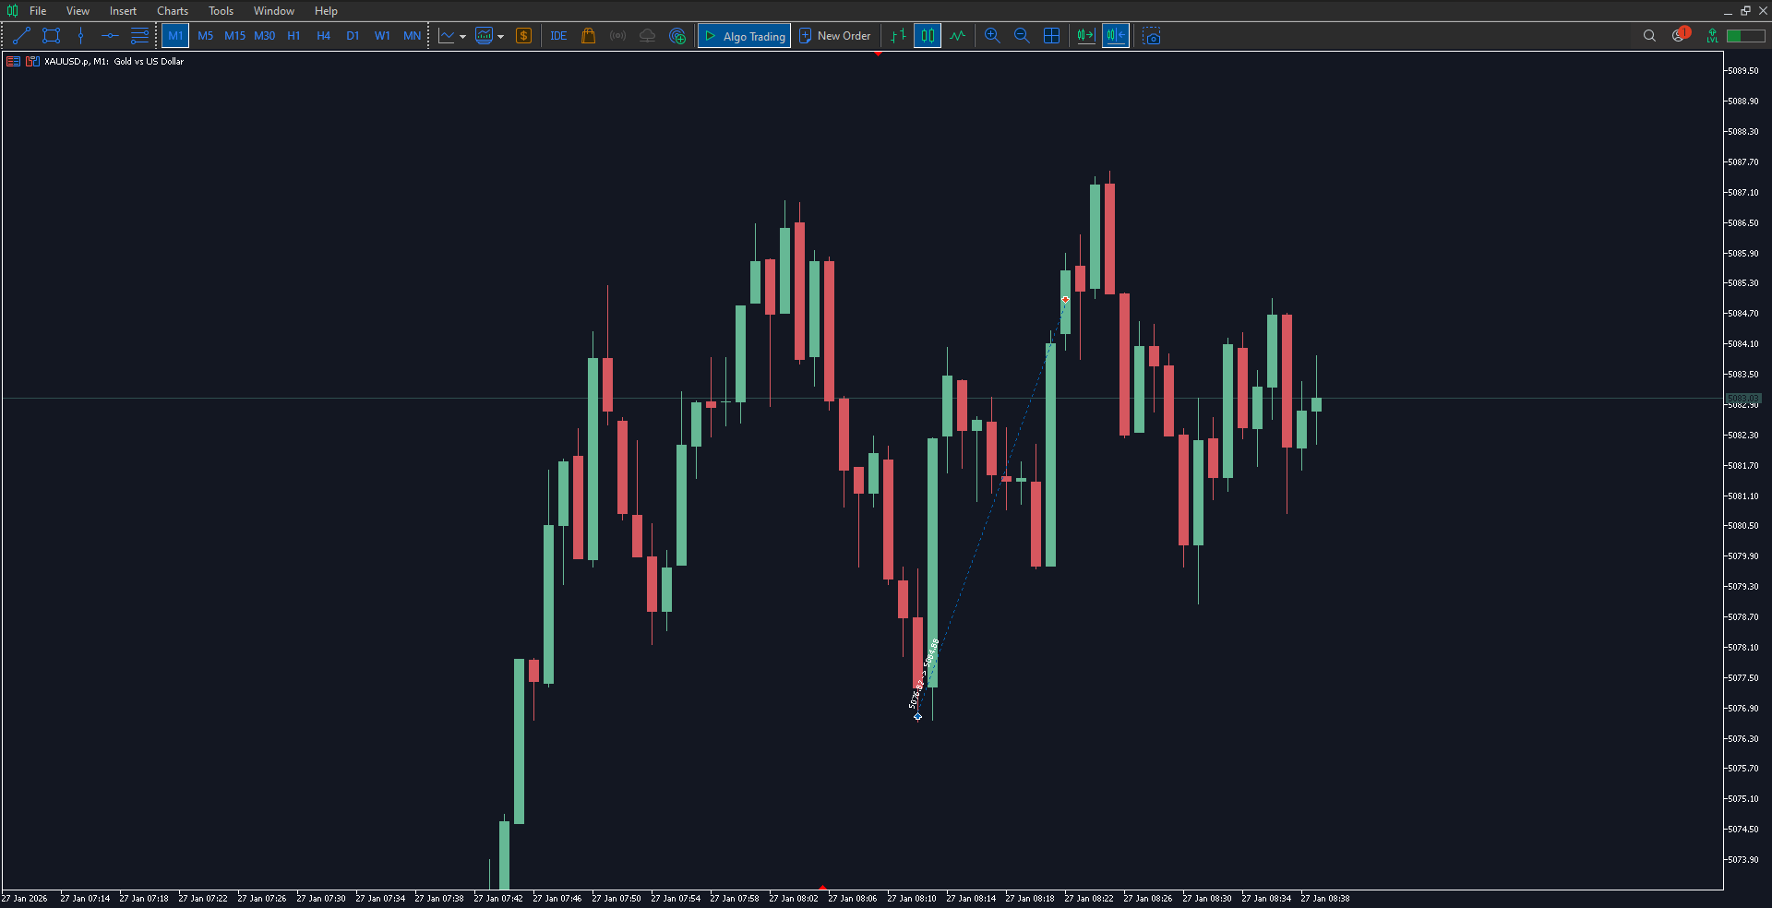Open the Insert menu
The height and width of the screenshot is (908, 1772).
click(123, 11)
